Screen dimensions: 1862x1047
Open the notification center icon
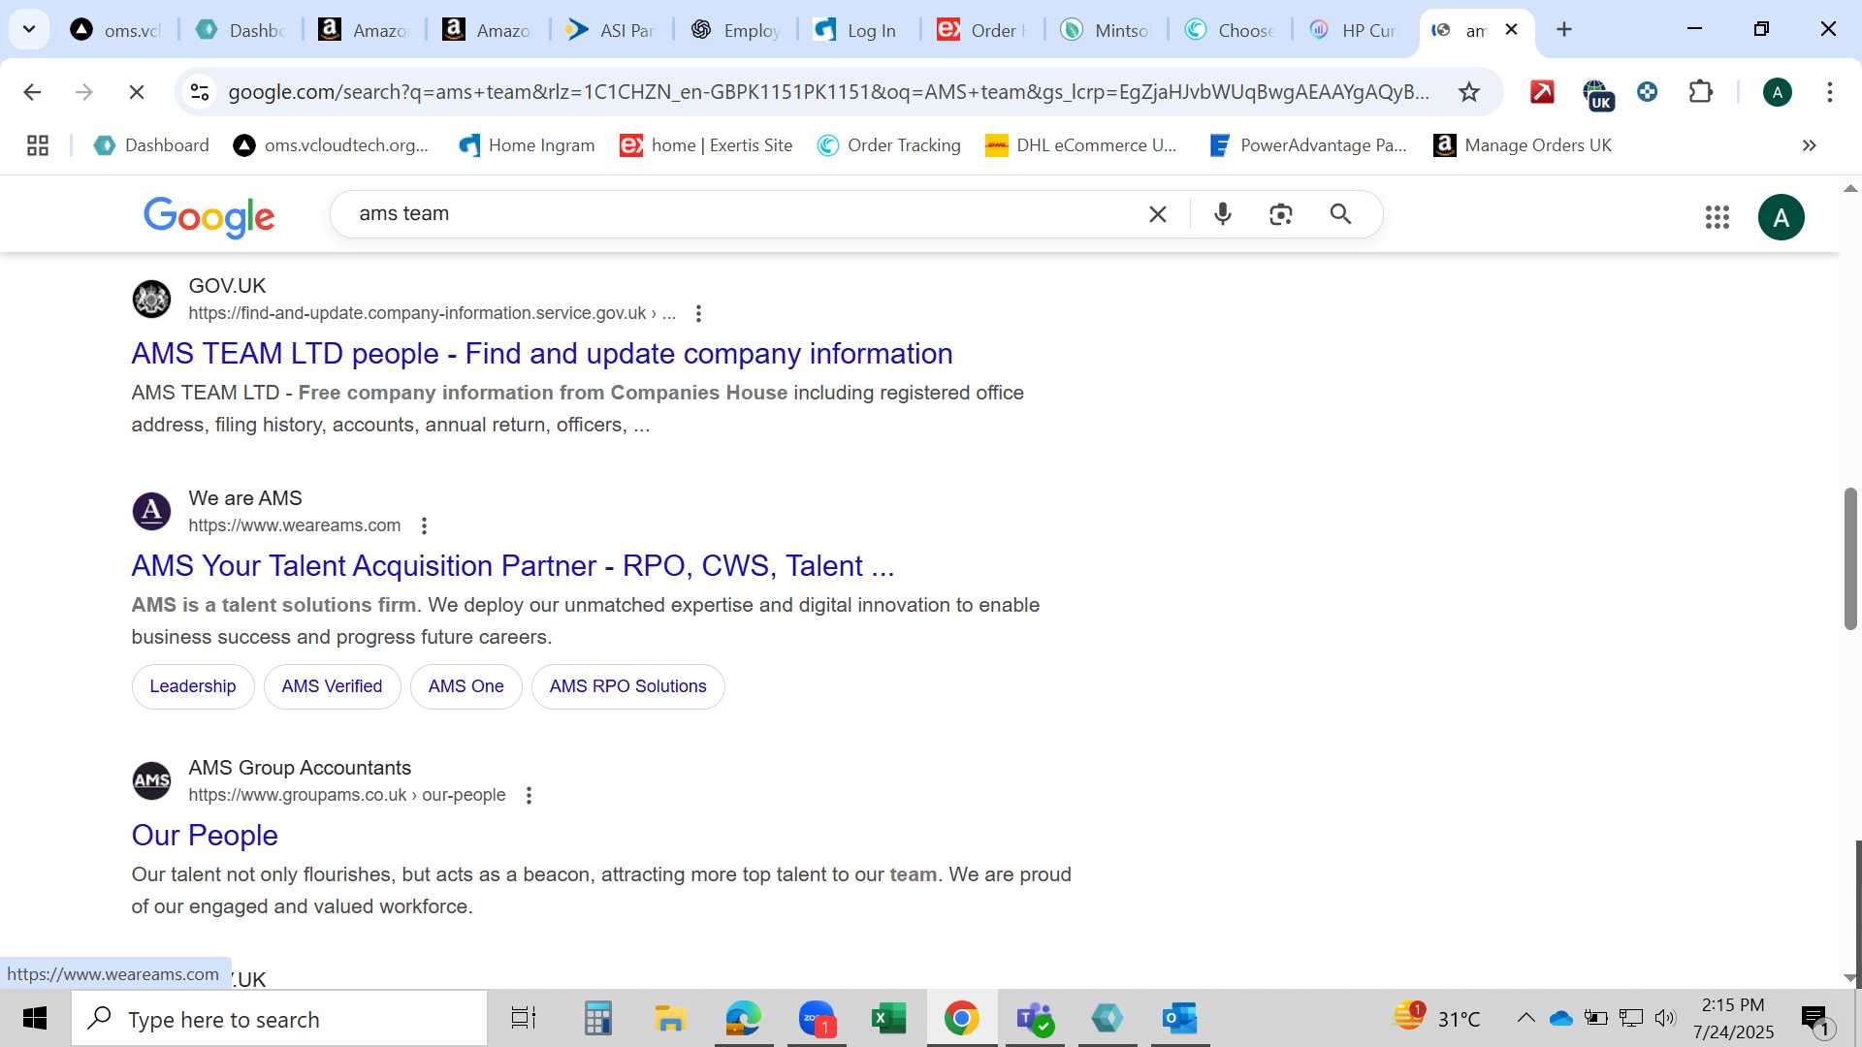tap(1814, 1019)
